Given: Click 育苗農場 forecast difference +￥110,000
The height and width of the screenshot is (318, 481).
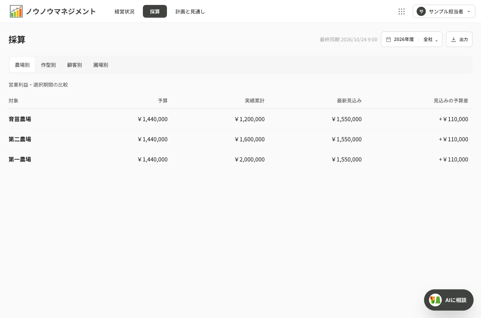Looking at the screenshot, I should (453, 119).
